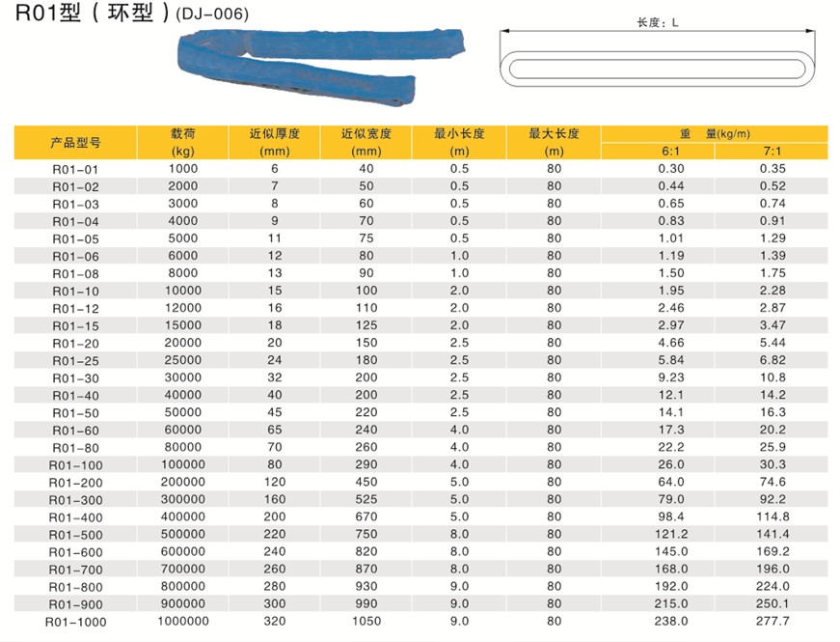Select the R01-25 model cell

[x=75, y=360]
